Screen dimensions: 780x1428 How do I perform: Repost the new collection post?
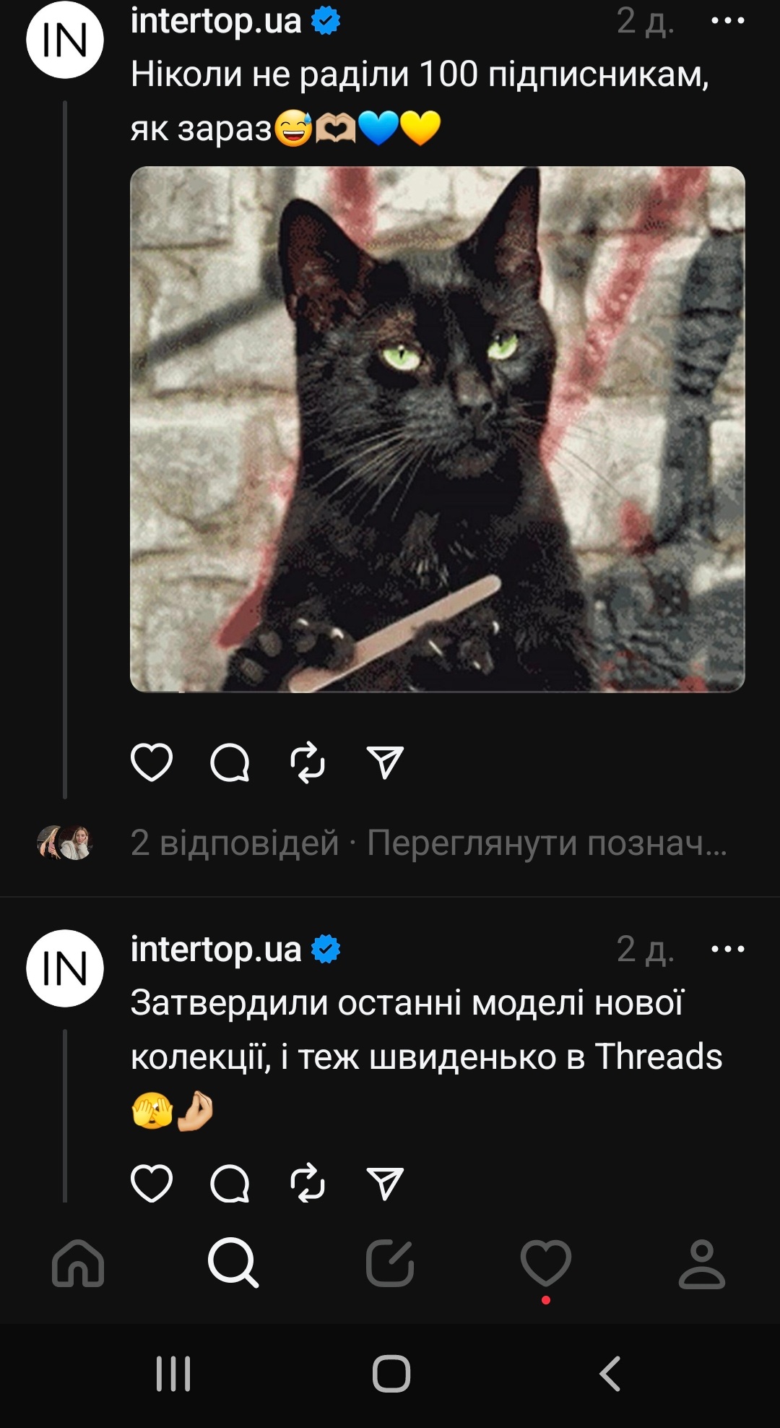308,1184
